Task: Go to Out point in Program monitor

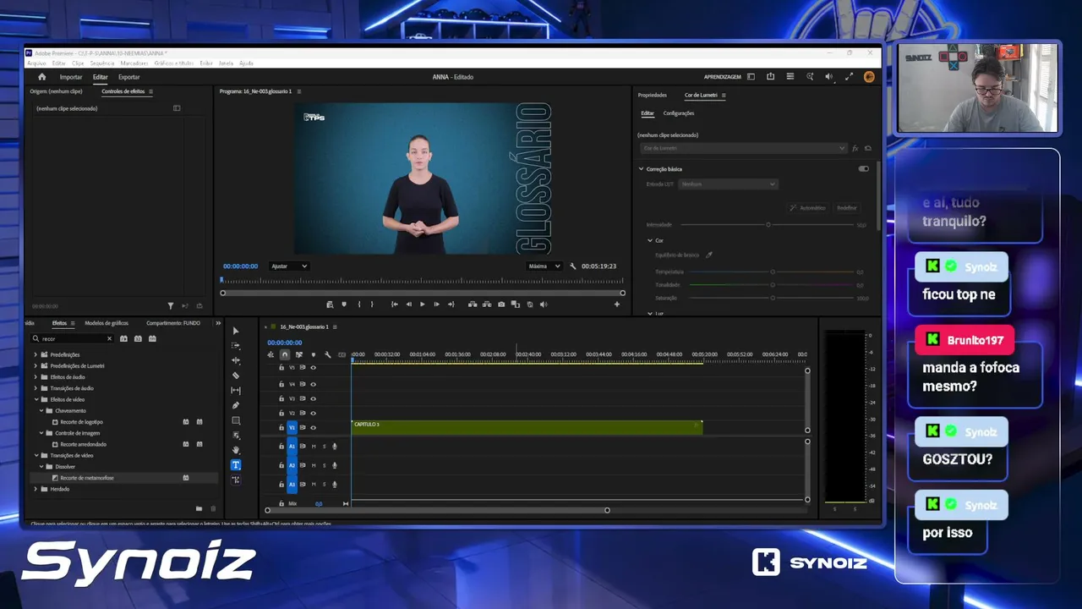Action: point(451,304)
